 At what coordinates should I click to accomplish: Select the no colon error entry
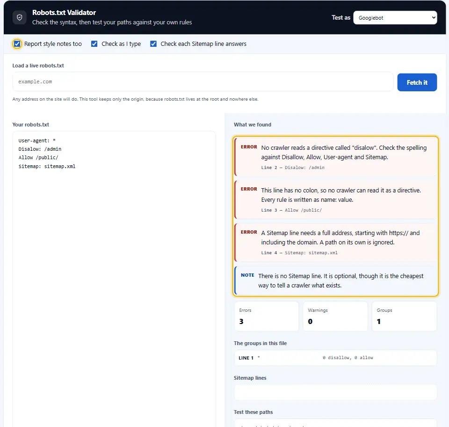336,199
